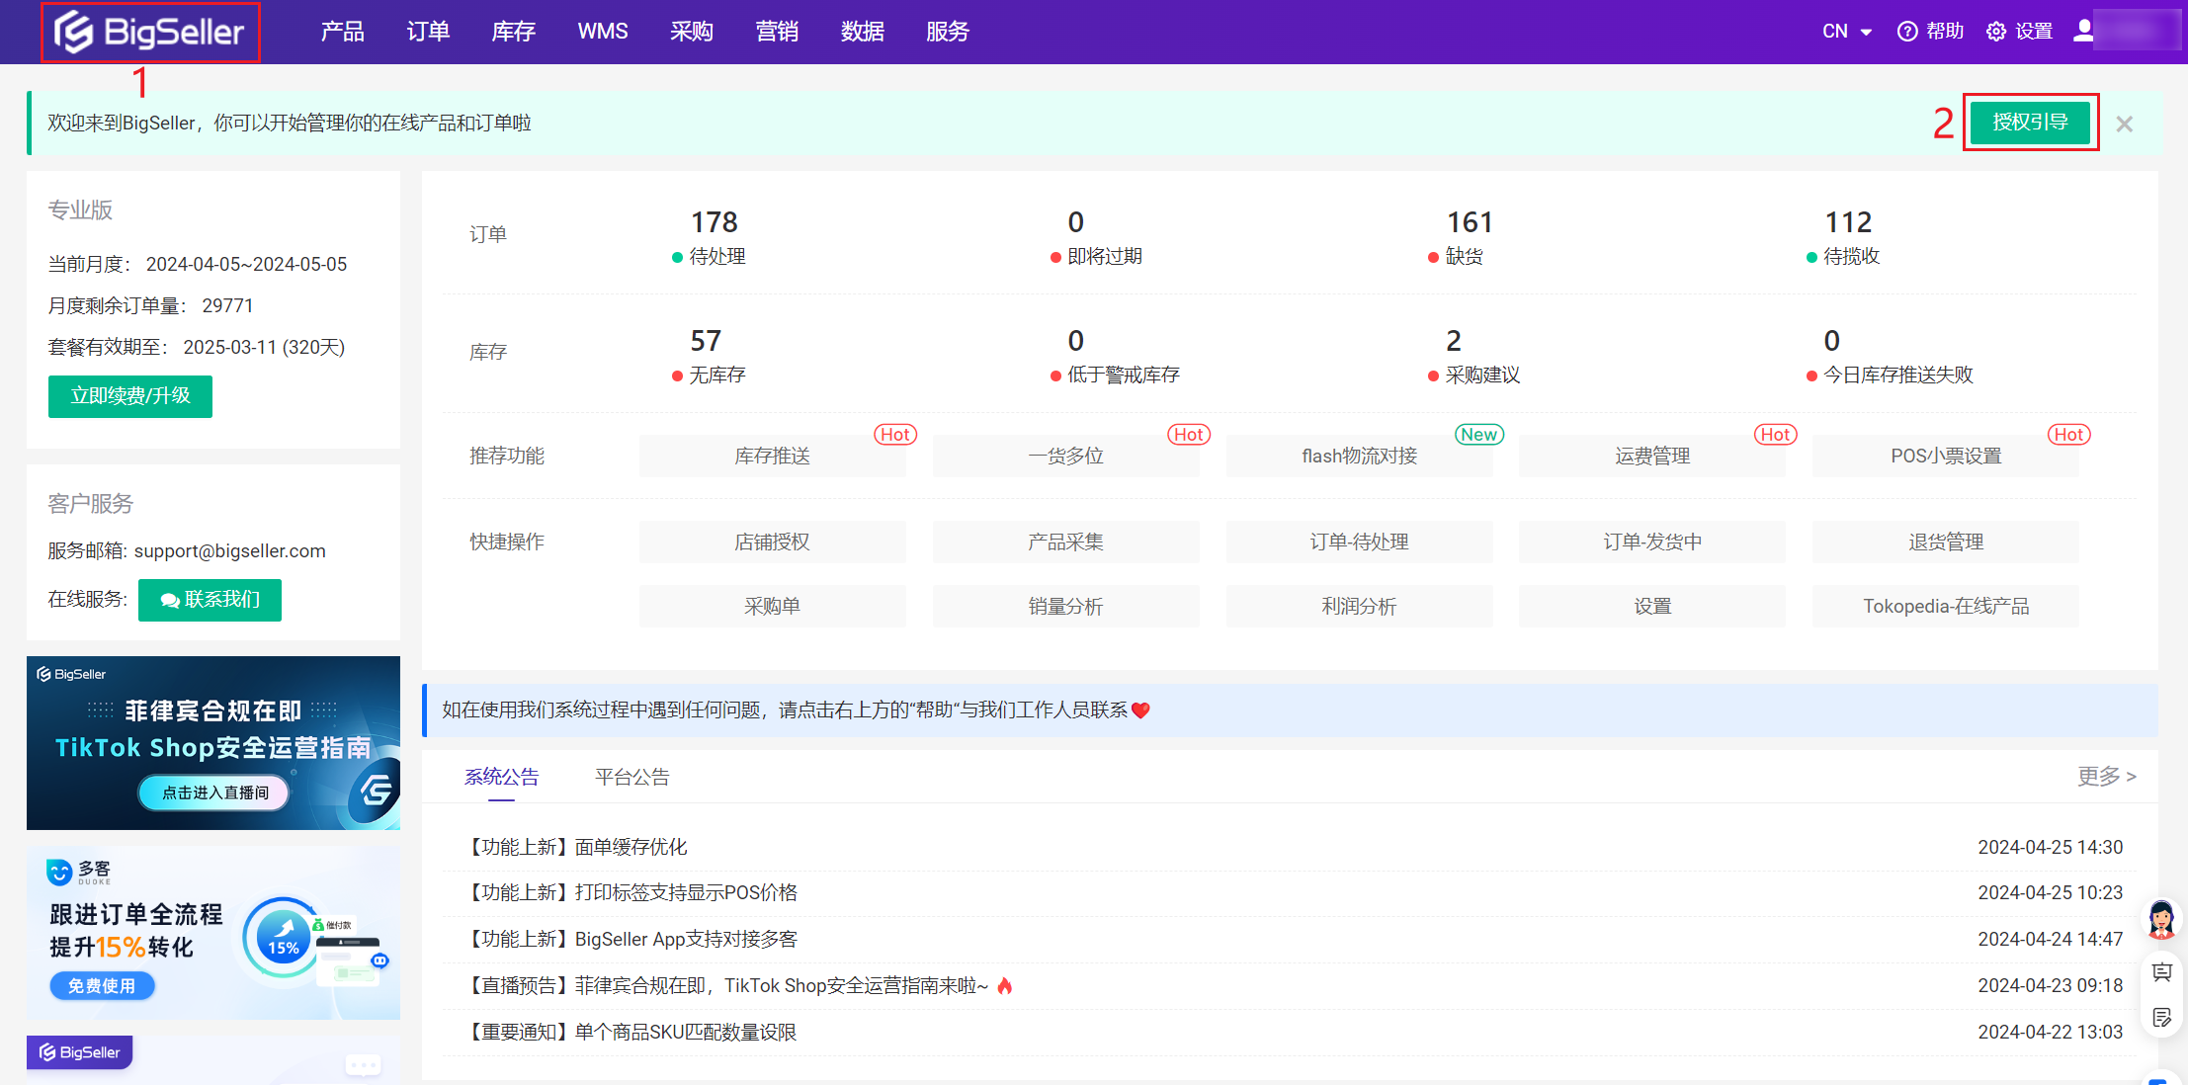Screen dimensions: 2188x1085
Task: Click the 利润分析 shortcut
Action: (1360, 606)
